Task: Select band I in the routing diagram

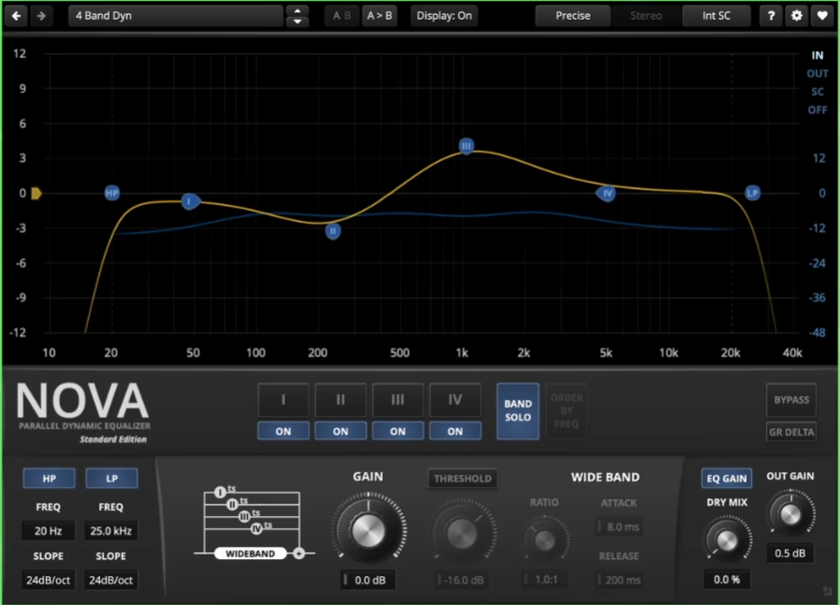Action: 220,492
